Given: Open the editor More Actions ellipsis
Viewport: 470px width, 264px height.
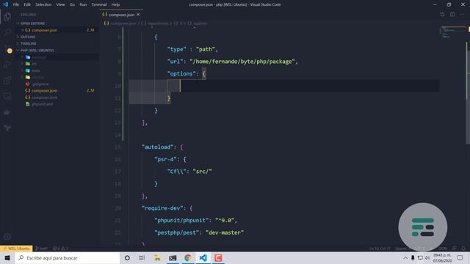Looking at the screenshot, I should 462,15.
